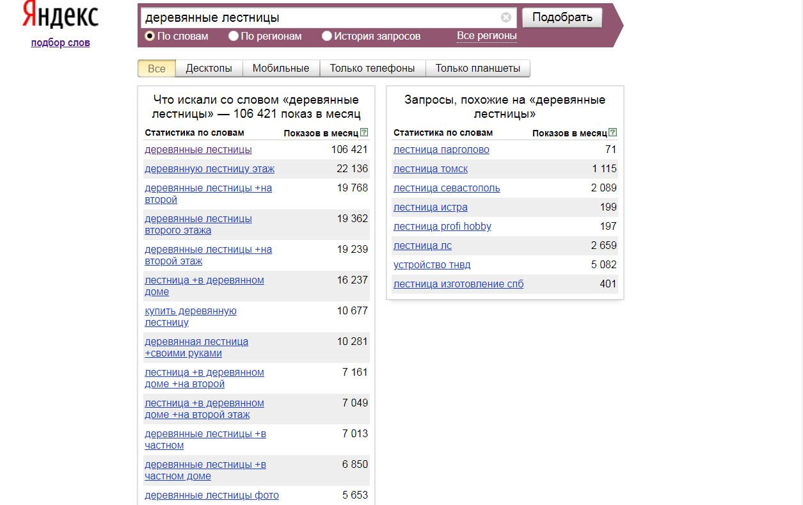
Task: Open деревянные лестницы +в частном доме link
Action: [x=205, y=470]
